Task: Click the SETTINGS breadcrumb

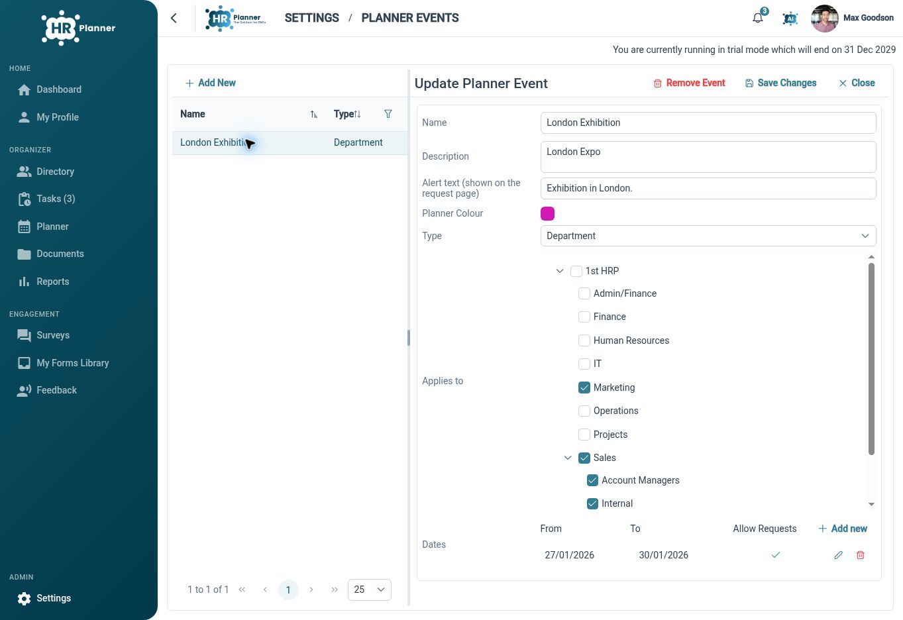Action: [312, 18]
